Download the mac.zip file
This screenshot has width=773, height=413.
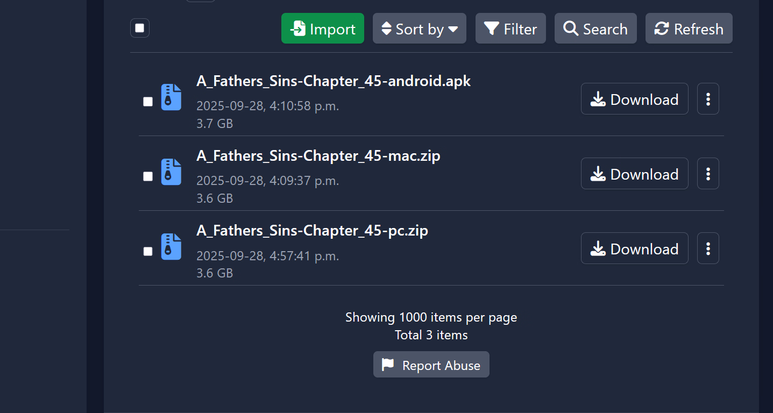point(634,174)
